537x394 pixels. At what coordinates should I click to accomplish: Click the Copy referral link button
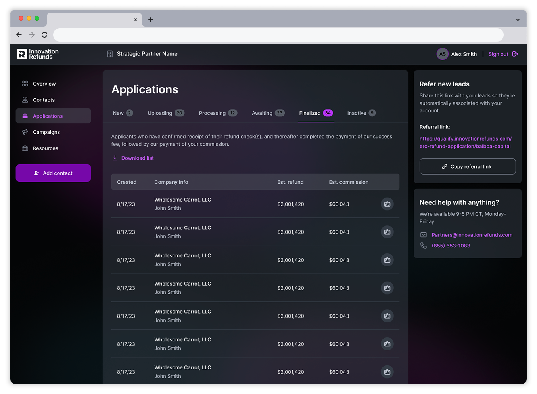[467, 167]
